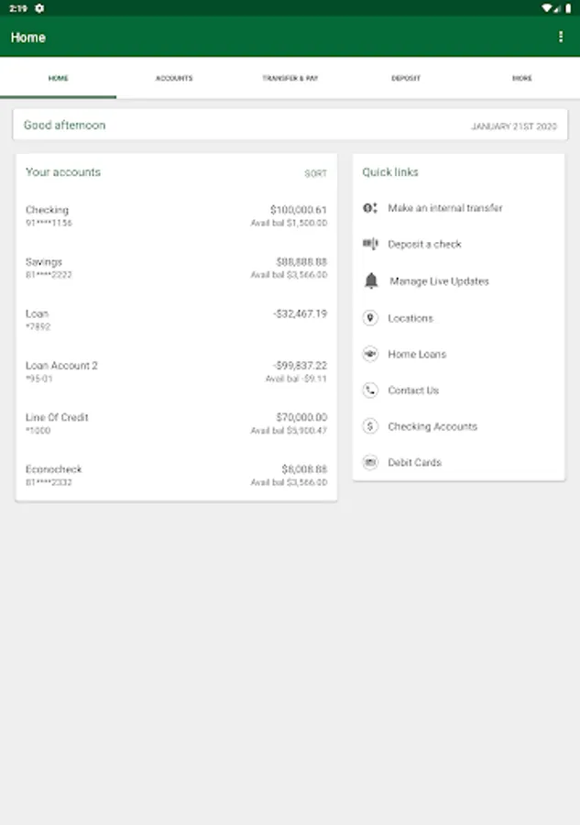This screenshot has width=580, height=825.
Task: Select the Savings account row
Action: pyautogui.click(x=176, y=268)
